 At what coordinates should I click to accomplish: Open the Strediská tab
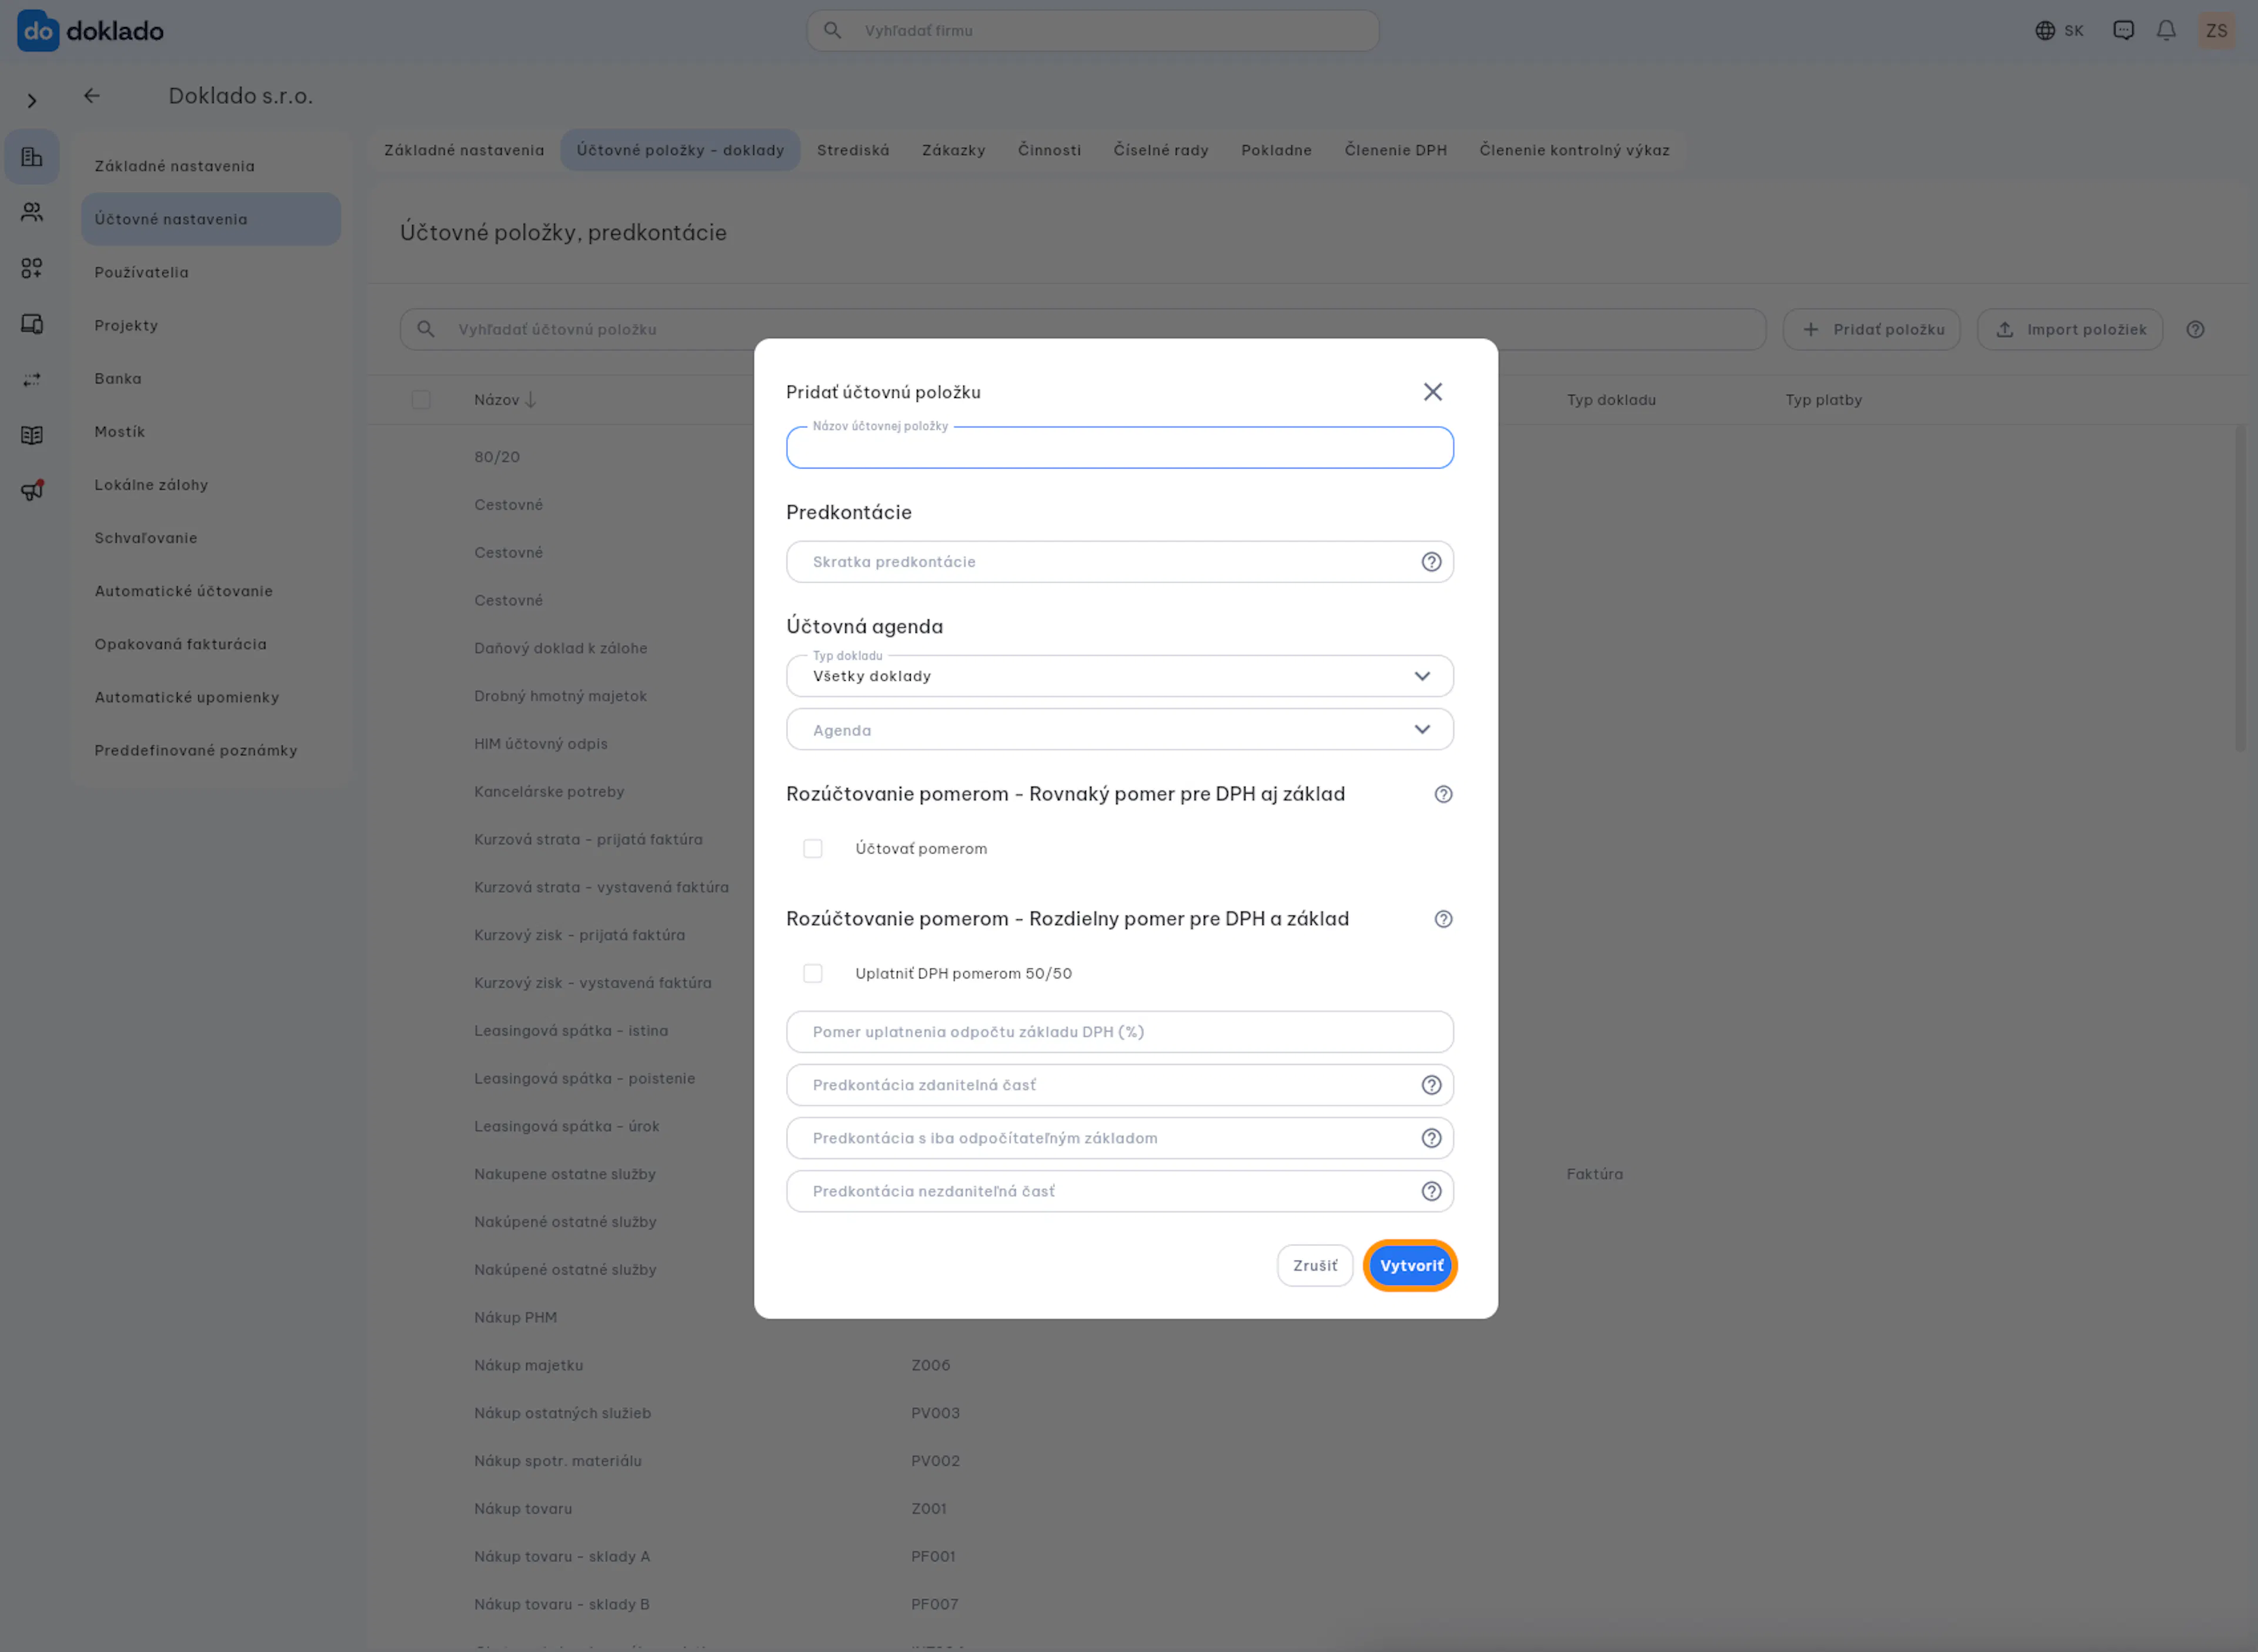[x=853, y=150]
